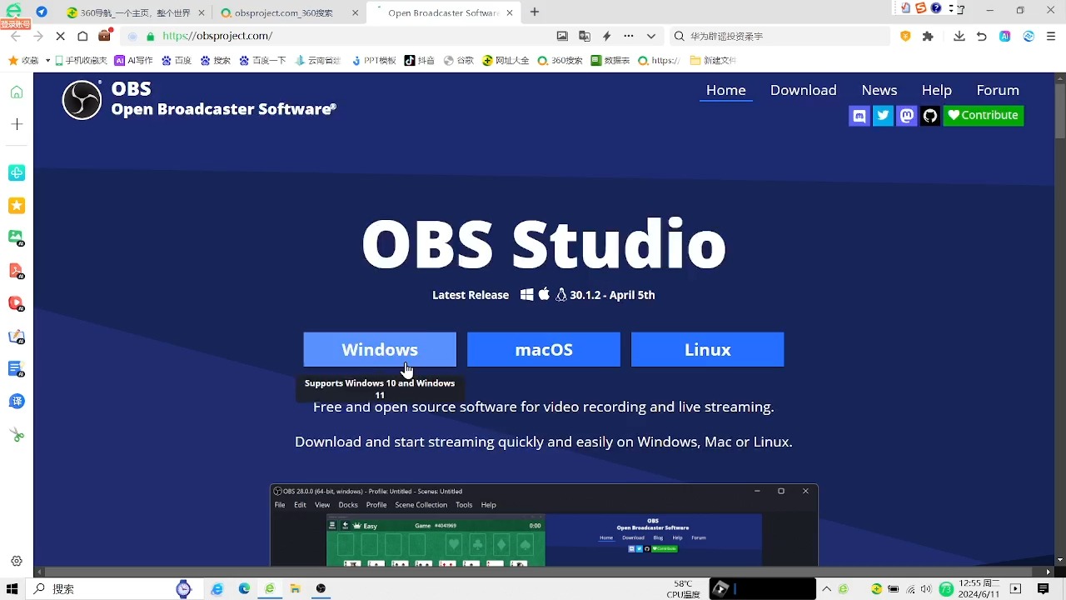Open the sidebar yellow star favorites icon

[17, 205]
